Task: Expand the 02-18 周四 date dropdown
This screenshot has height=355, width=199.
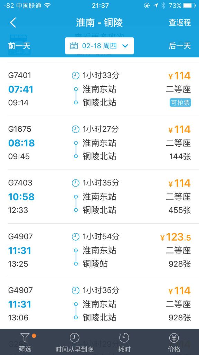Action: coord(99,46)
